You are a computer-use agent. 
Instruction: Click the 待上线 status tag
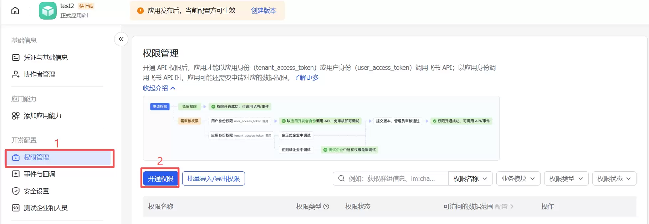86,6
